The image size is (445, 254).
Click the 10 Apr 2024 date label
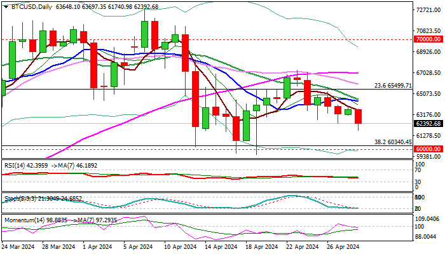(180, 247)
